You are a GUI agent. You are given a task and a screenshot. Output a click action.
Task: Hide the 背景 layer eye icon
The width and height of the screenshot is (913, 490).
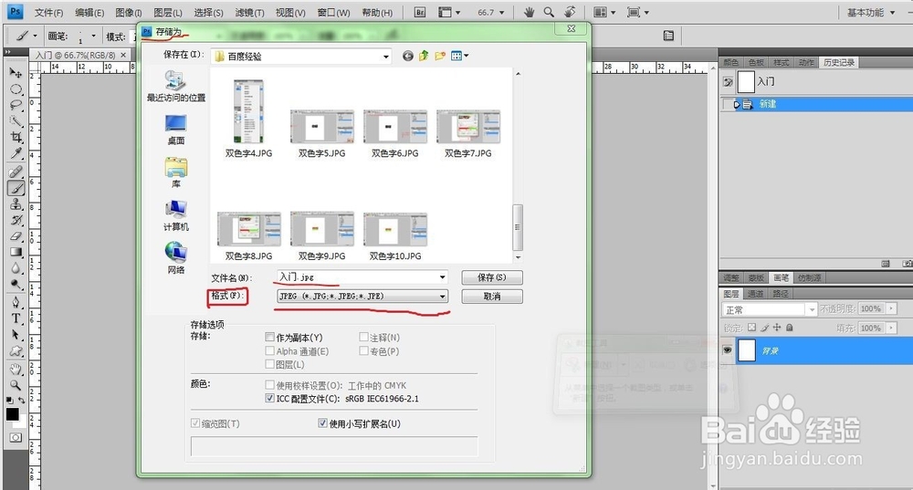pyautogui.click(x=728, y=350)
